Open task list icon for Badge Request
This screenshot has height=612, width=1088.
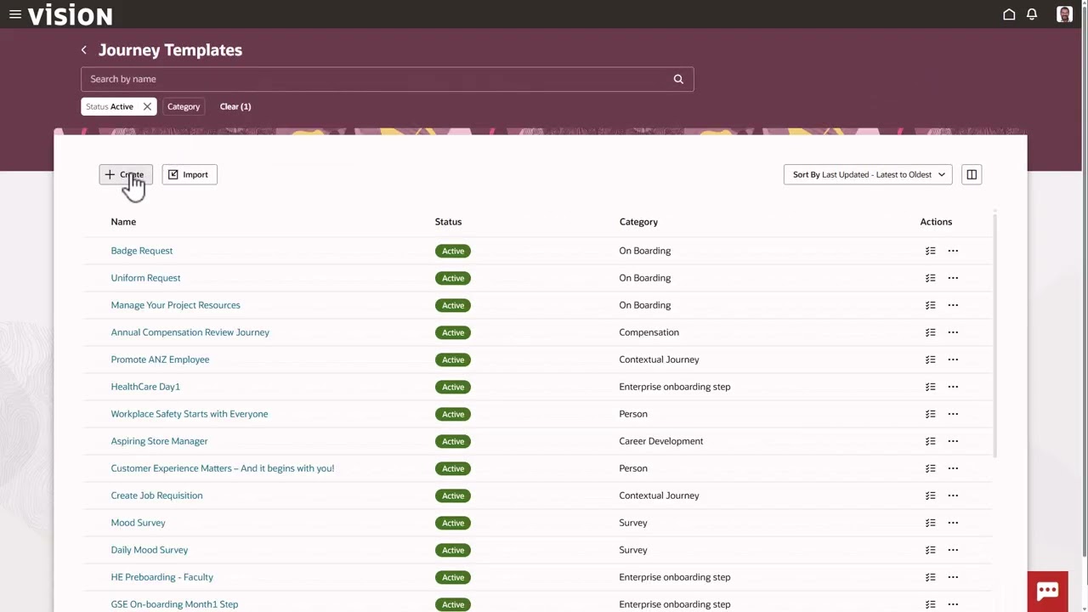pos(930,251)
